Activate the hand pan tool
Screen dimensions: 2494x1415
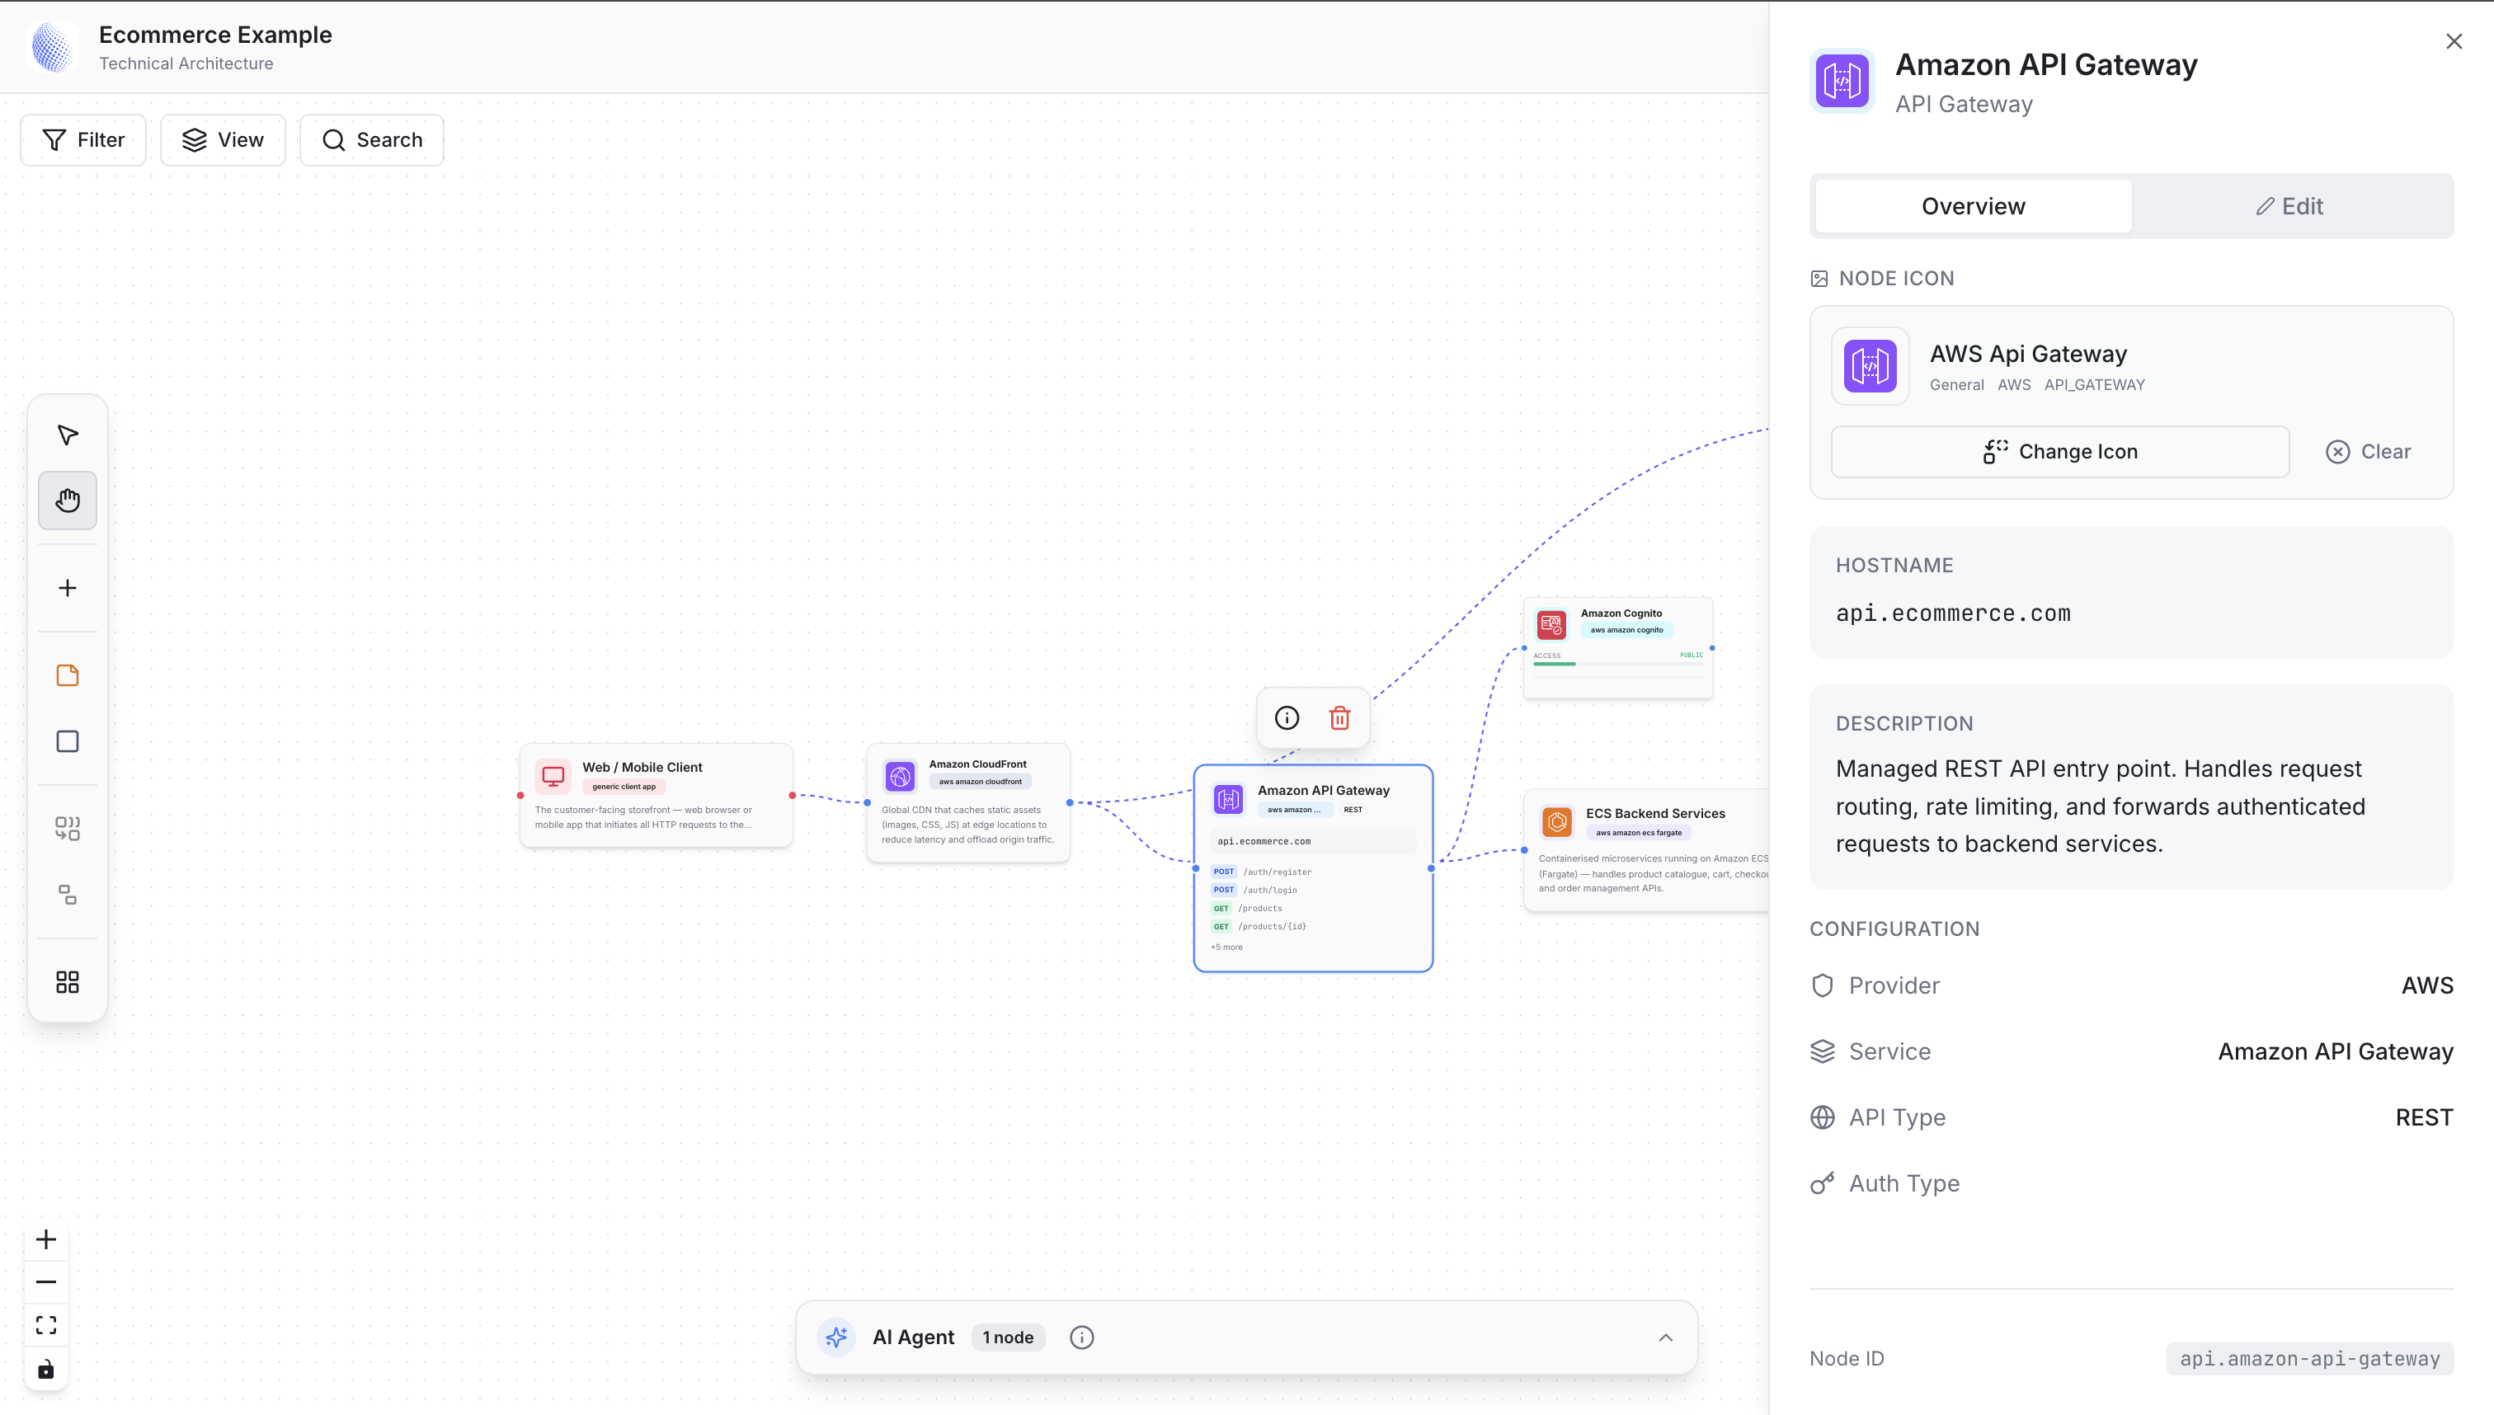point(67,501)
